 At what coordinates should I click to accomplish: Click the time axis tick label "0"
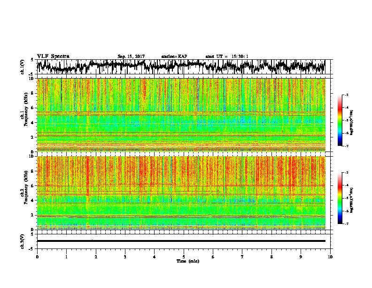click(37, 257)
